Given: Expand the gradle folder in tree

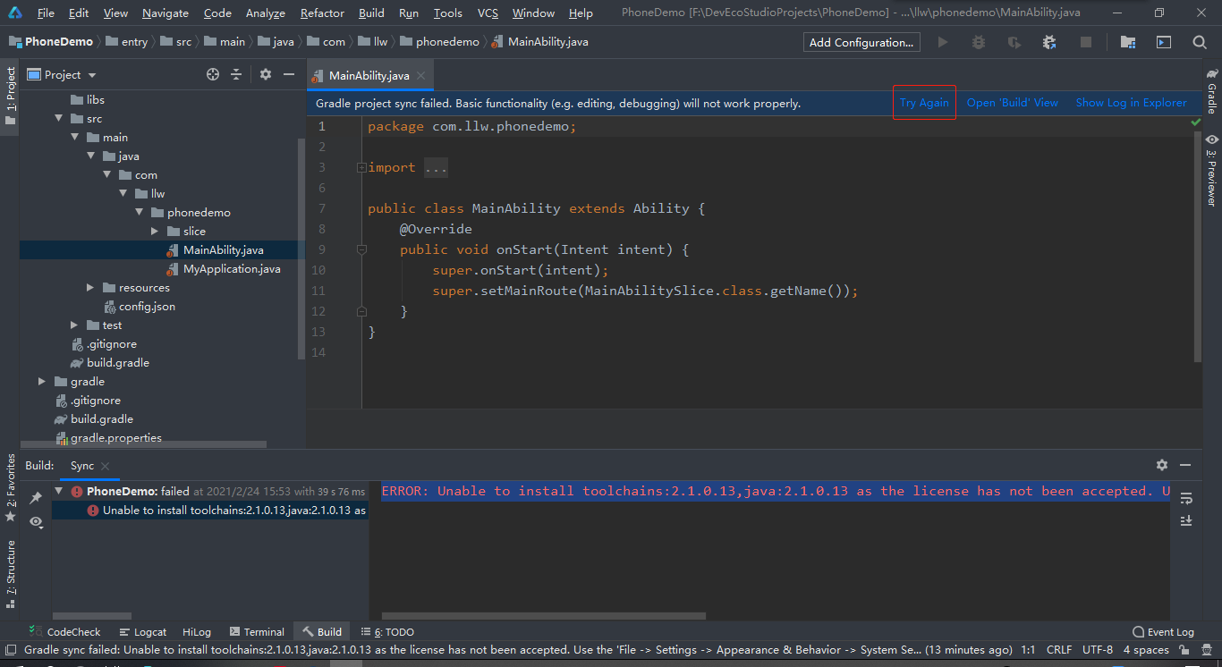Looking at the screenshot, I should coord(43,382).
